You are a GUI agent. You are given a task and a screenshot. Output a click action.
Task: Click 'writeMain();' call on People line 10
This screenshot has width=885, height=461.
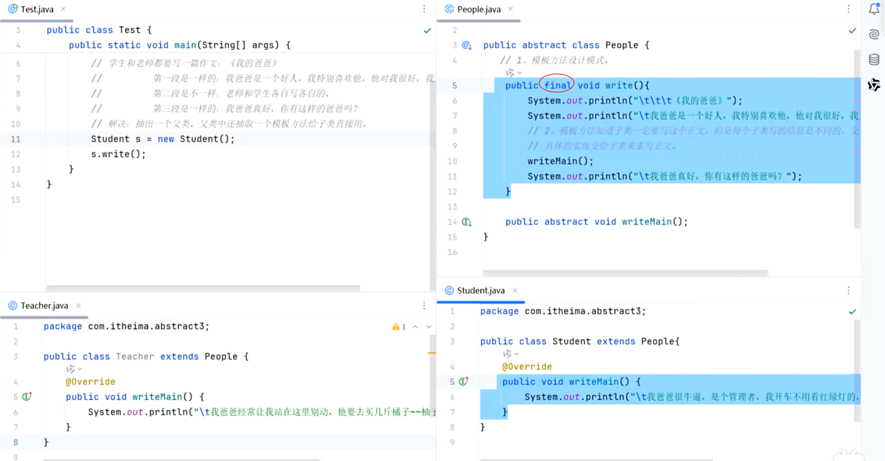click(560, 161)
